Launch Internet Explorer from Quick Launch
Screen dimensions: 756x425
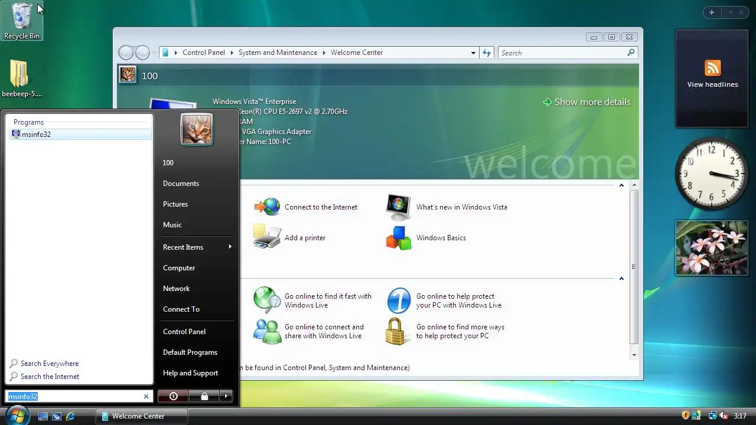coord(70,416)
